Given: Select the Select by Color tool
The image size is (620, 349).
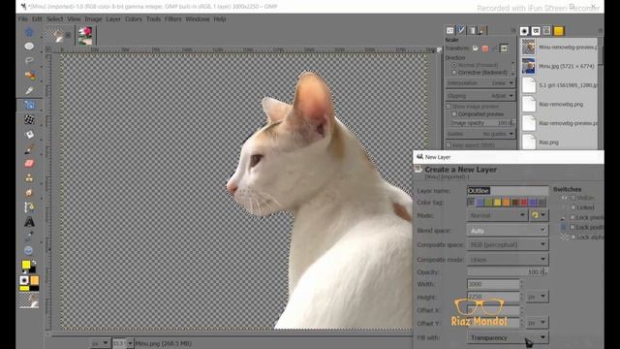Looking at the screenshot, I should tap(29, 76).
